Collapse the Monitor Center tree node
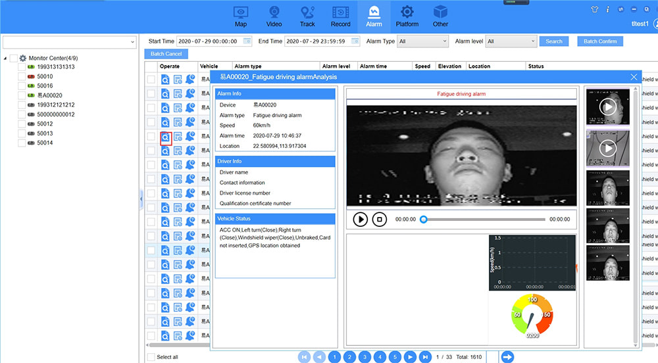The image size is (658, 363). click(x=5, y=59)
